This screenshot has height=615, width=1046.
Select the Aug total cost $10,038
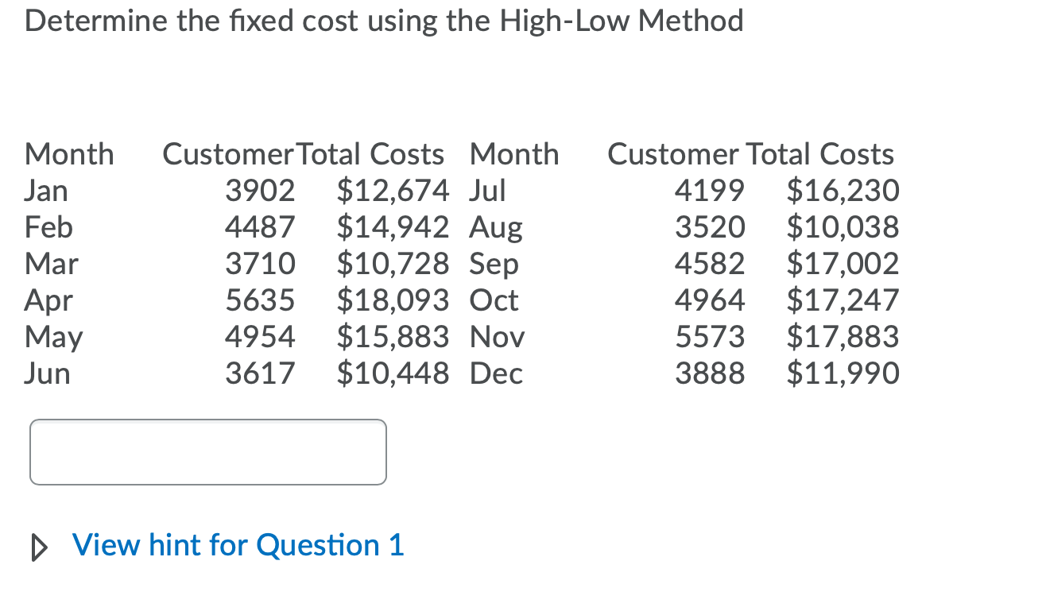pyautogui.click(x=843, y=226)
